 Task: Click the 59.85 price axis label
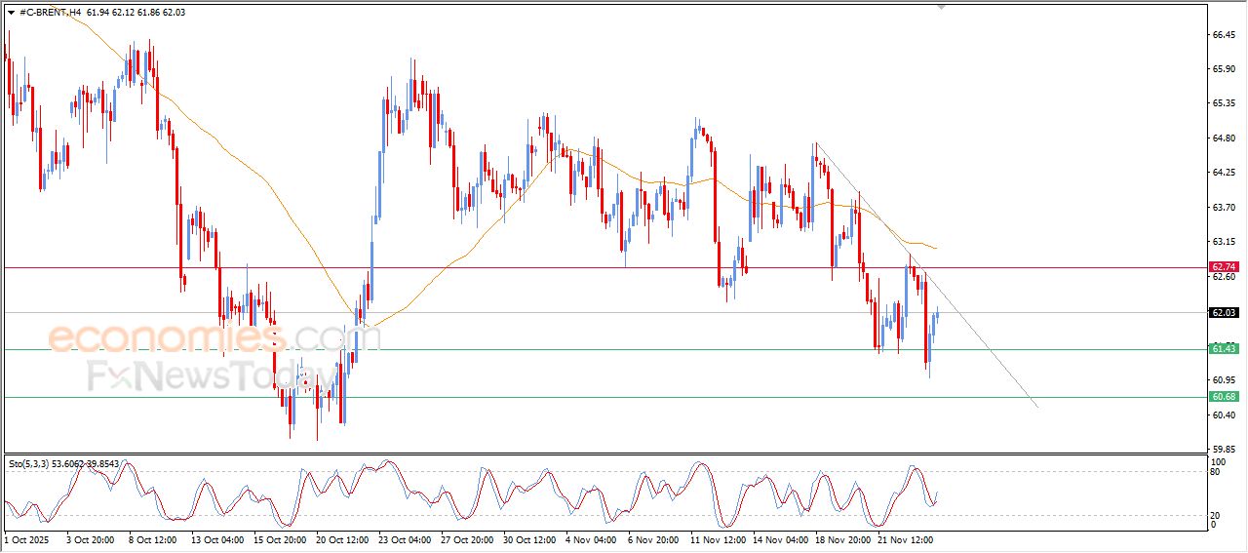tap(1224, 450)
